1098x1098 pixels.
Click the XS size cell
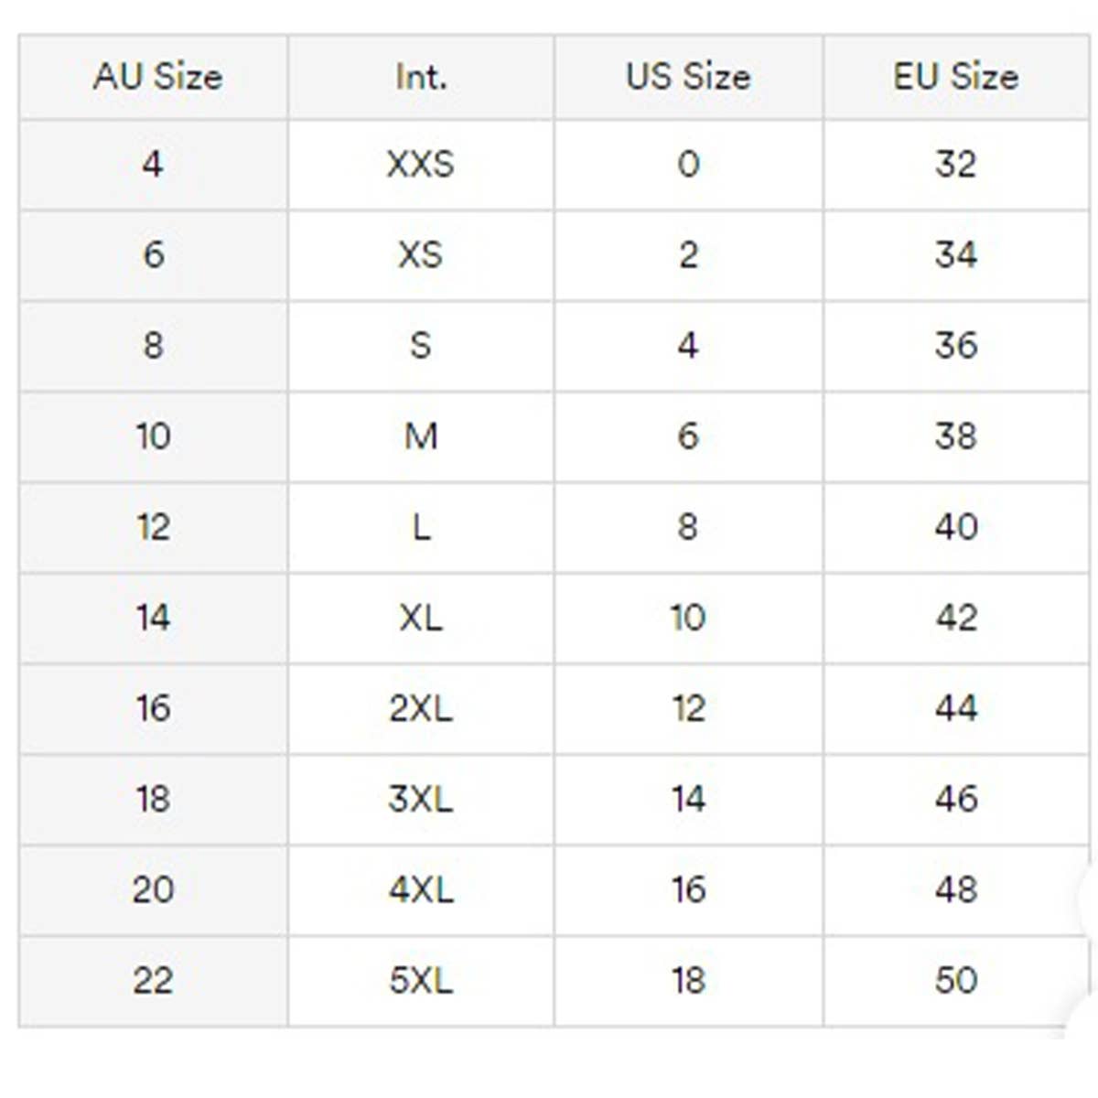(x=421, y=254)
